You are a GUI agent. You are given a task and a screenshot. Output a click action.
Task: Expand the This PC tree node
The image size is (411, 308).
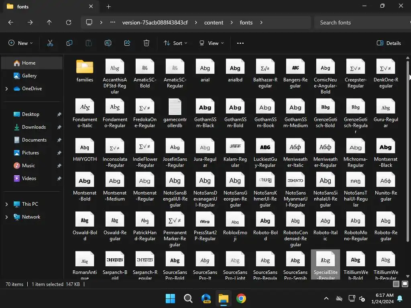click(6, 204)
